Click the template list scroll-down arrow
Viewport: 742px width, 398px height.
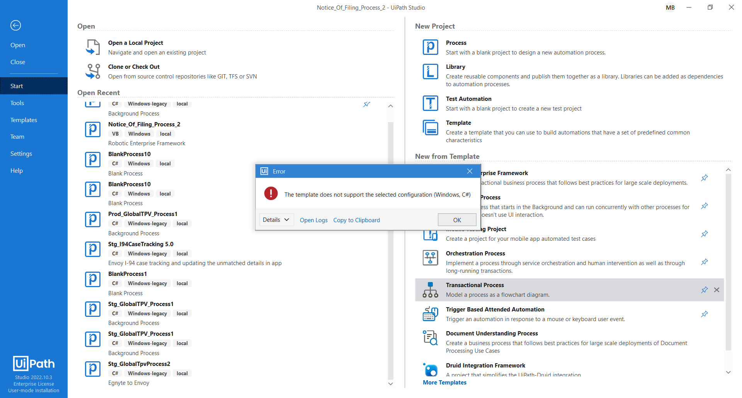click(728, 372)
